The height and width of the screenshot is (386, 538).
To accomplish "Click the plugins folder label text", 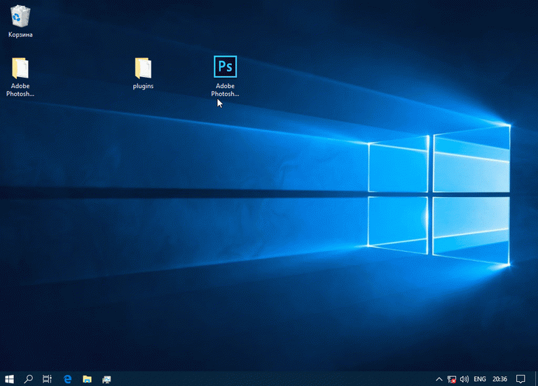I will point(143,86).
